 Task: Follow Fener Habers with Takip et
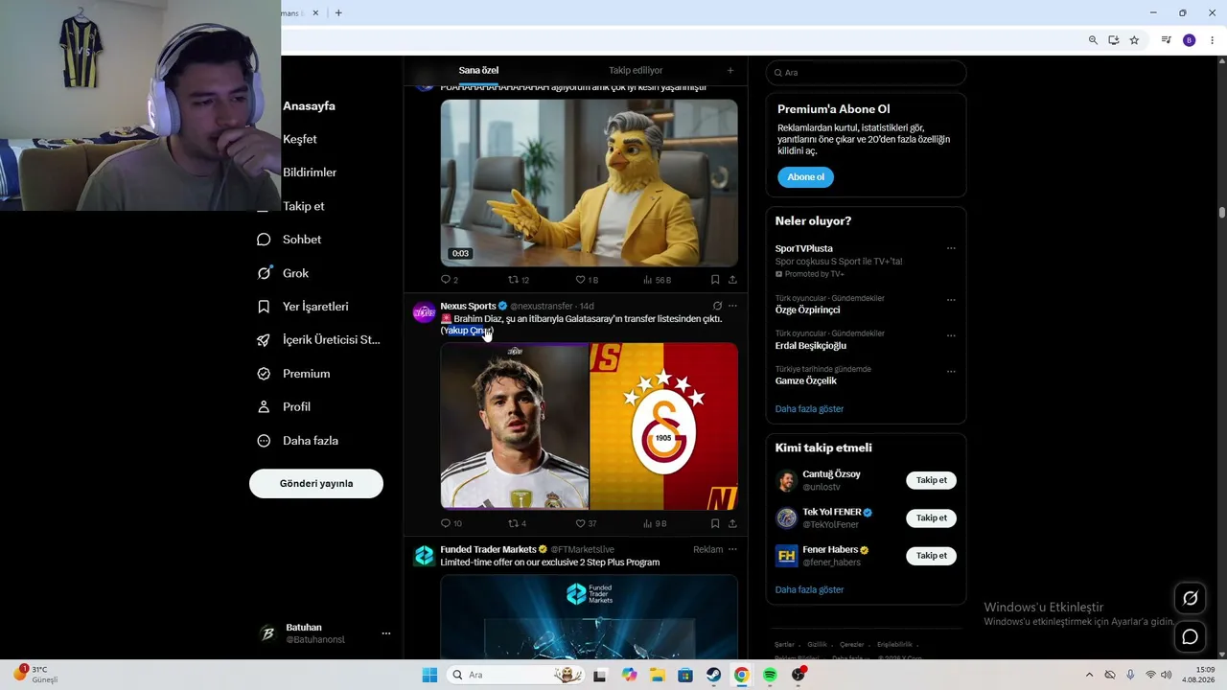(x=931, y=556)
